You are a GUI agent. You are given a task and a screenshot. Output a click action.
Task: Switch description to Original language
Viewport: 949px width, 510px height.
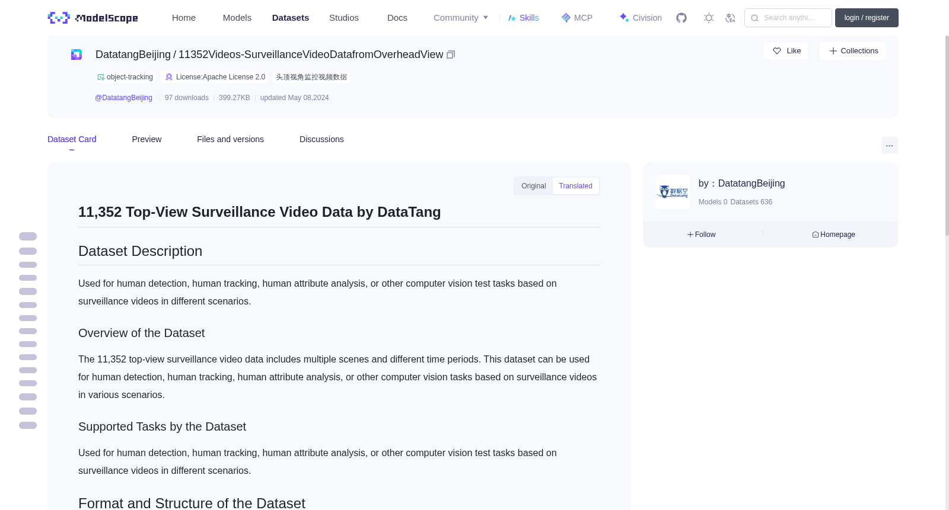(534, 186)
